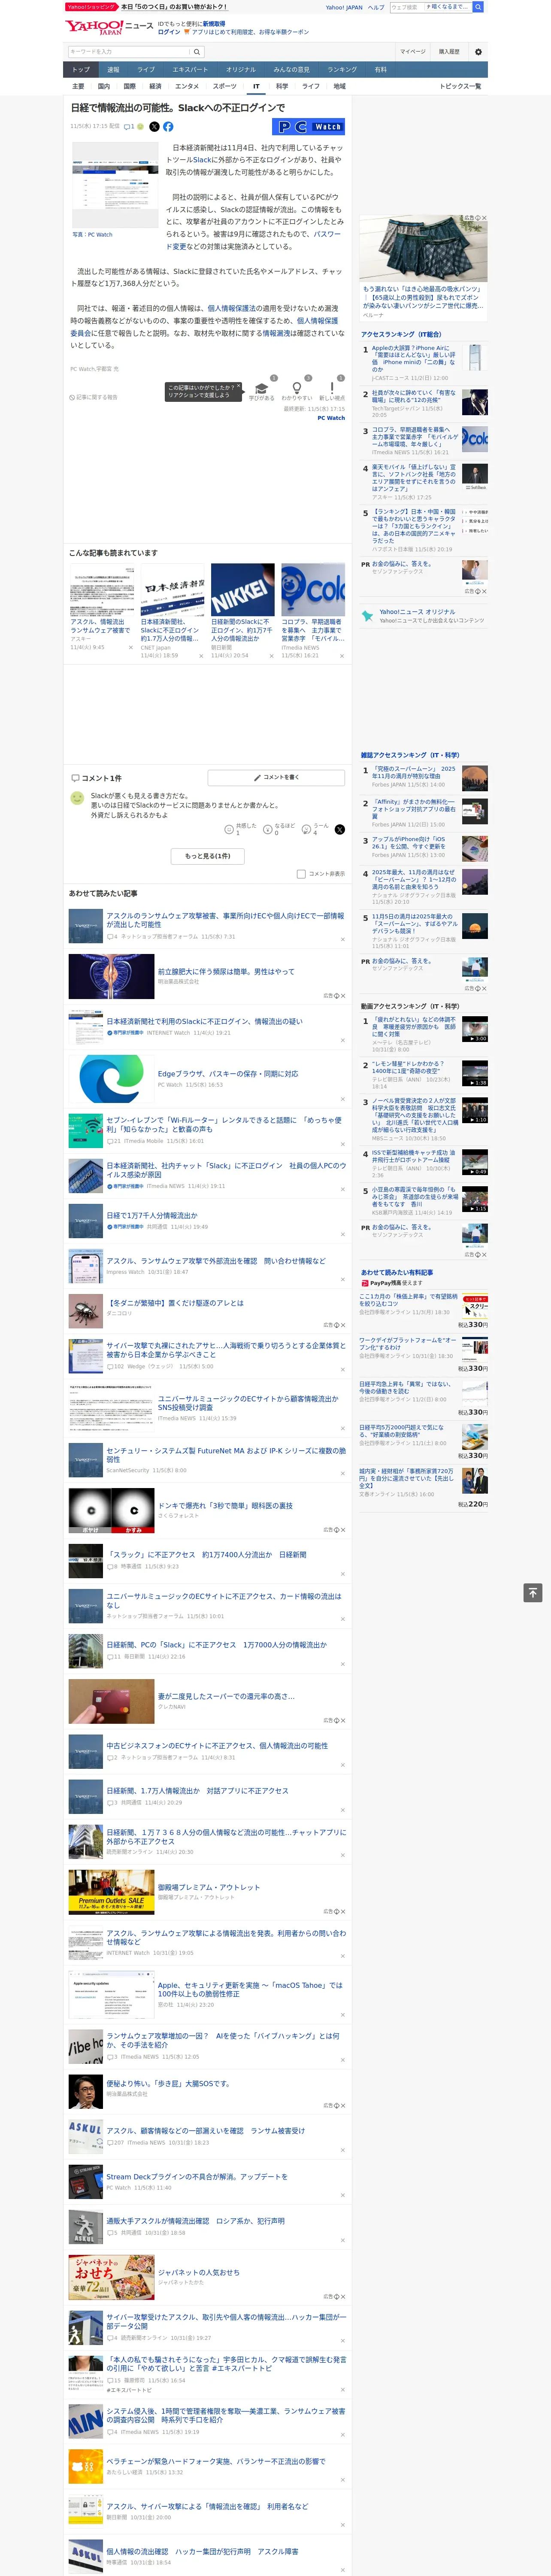Open NIKKEI thumbnail related article
Screen dimensions: 551x2576
(x=242, y=590)
